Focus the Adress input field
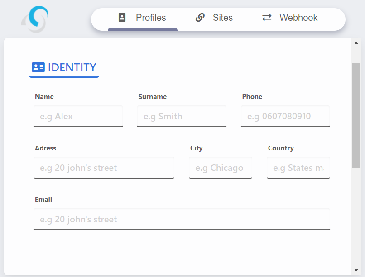This screenshot has height=277, width=365. 104,168
